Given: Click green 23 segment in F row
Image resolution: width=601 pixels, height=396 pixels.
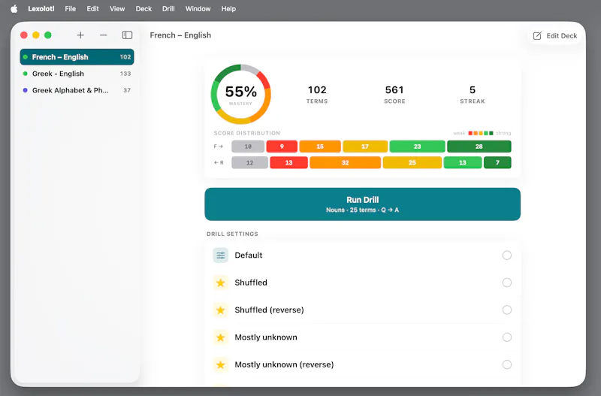Looking at the screenshot, I should pyautogui.click(x=418, y=147).
